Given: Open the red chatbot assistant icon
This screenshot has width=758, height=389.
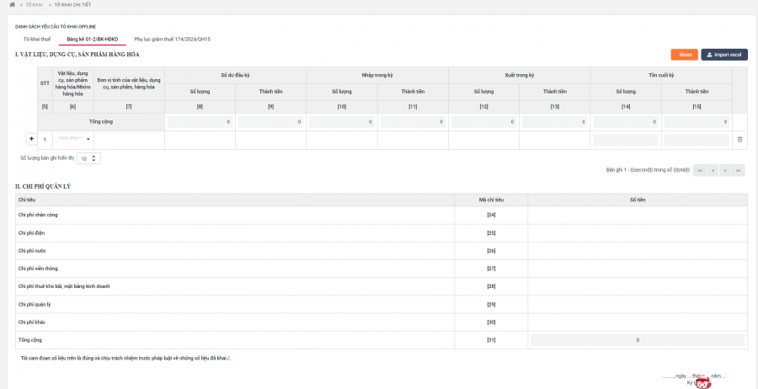Looking at the screenshot, I should coord(703,383).
